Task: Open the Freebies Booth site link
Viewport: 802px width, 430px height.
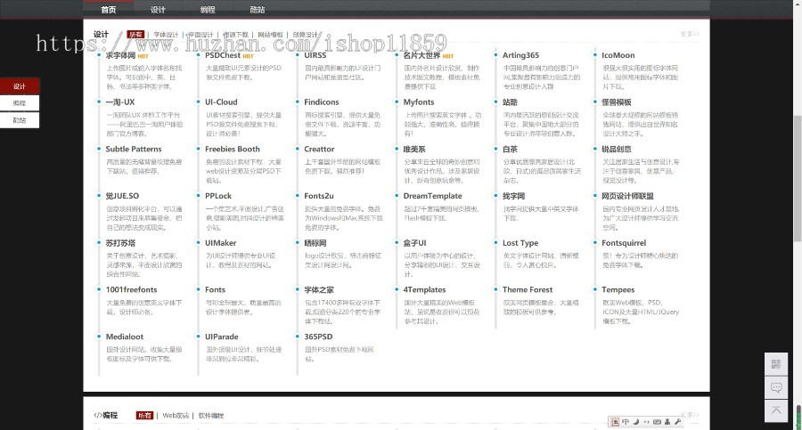Action: click(x=233, y=150)
